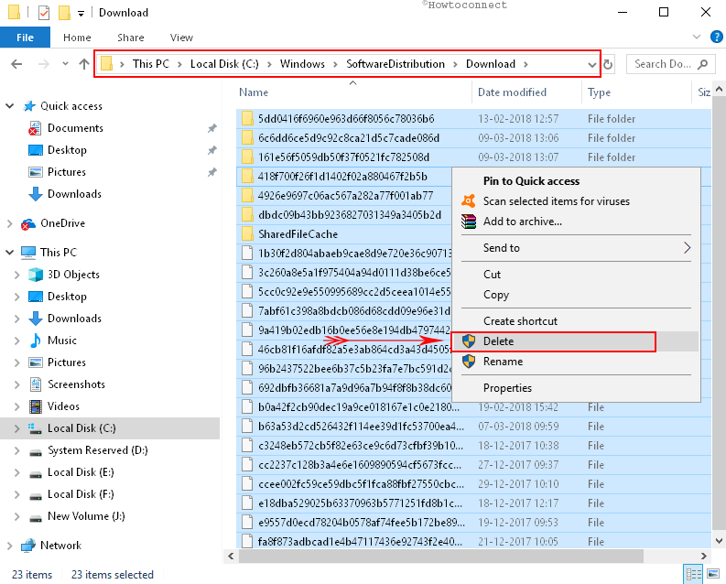
Task: Open the Send to submenu
Action: (x=576, y=248)
